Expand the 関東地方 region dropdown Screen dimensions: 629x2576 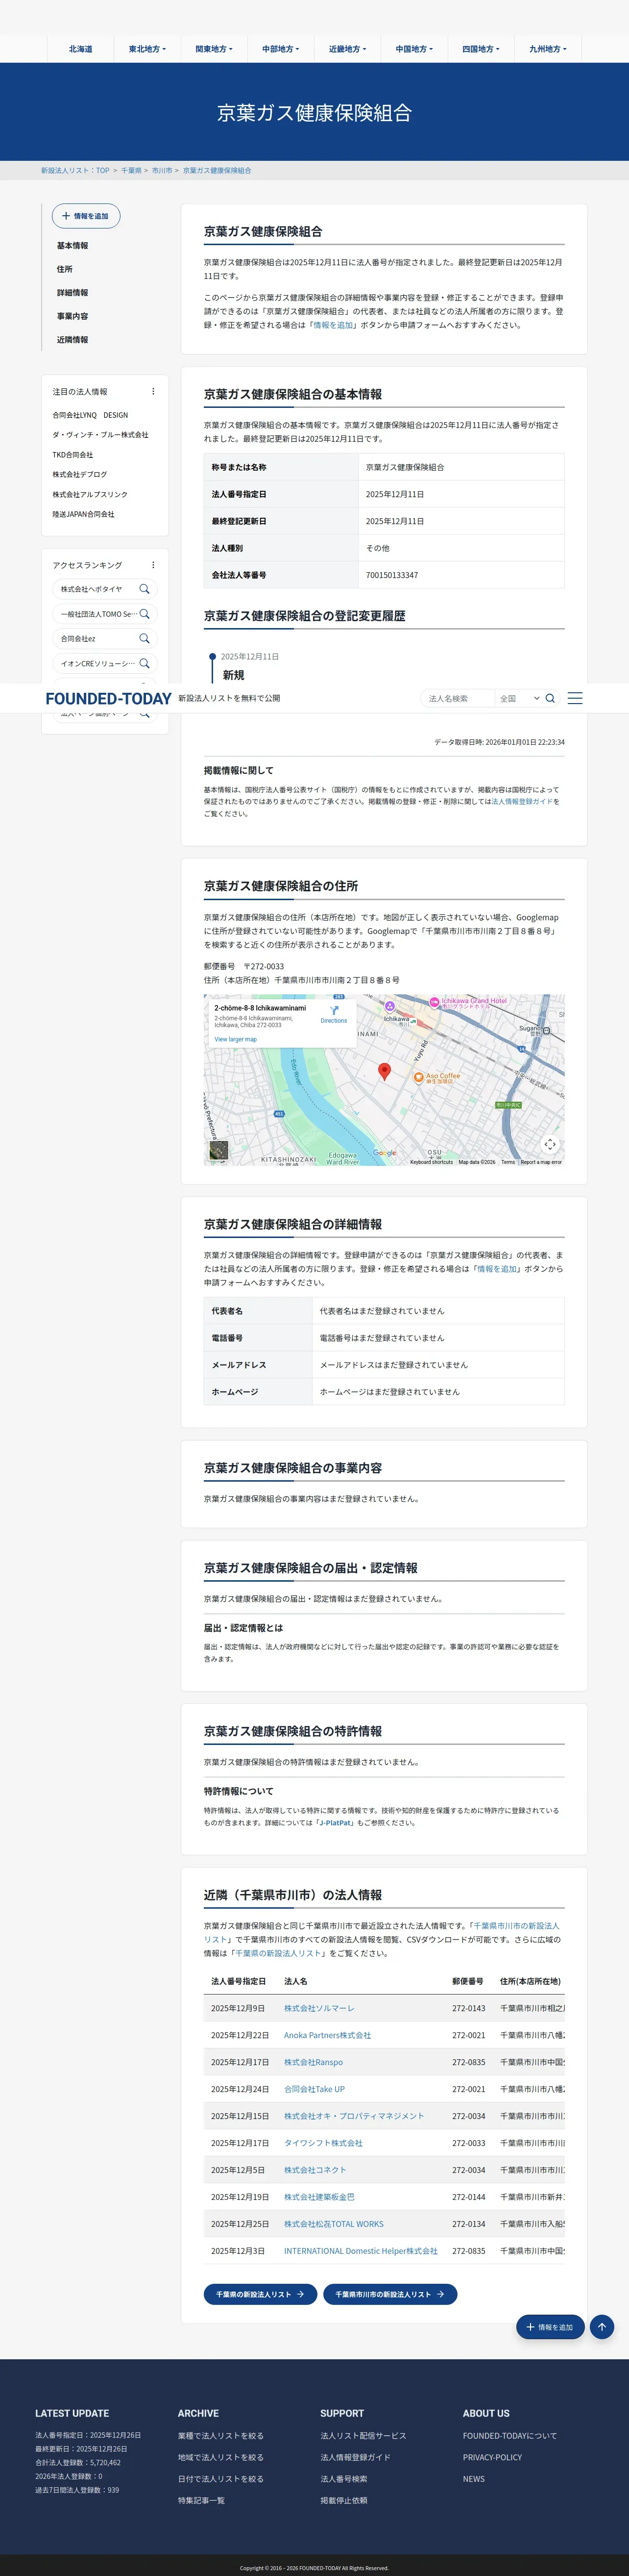click(x=214, y=49)
